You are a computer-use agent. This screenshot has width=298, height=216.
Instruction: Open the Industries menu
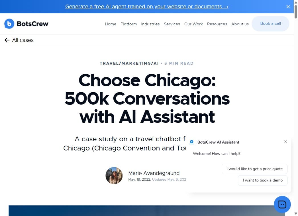point(150,24)
